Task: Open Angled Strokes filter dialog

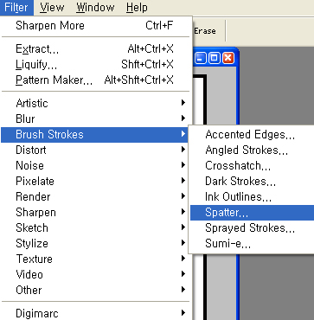Action: (252, 150)
